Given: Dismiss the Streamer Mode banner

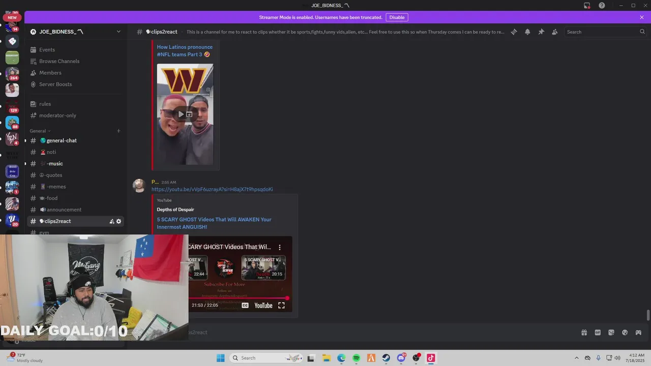Looking at the screenshot, I should point(642,17).
